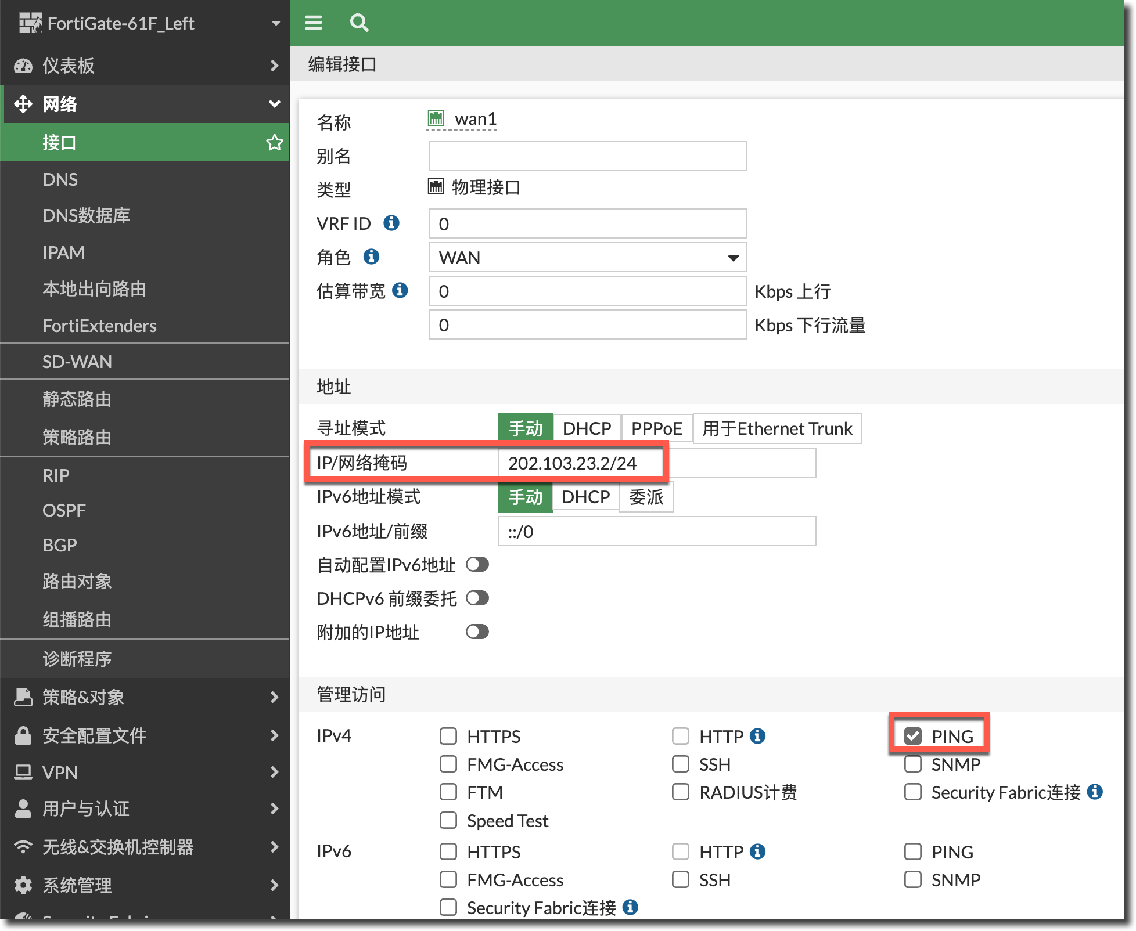The width and height of the screenshot is (1136, 931).
Task: Open the SD-WAN menu item
Action: 77,362
